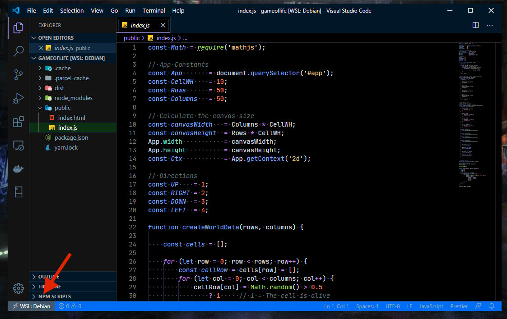Screen dimensions: 507x319
Task: Click Prettier in the status bar
Action: [x=459, y=306]
